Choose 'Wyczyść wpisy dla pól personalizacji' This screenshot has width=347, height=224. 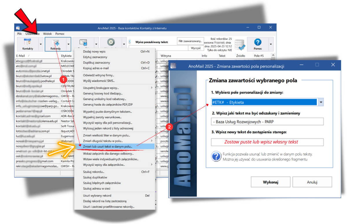pyautogui.click(x=115, y=123)
